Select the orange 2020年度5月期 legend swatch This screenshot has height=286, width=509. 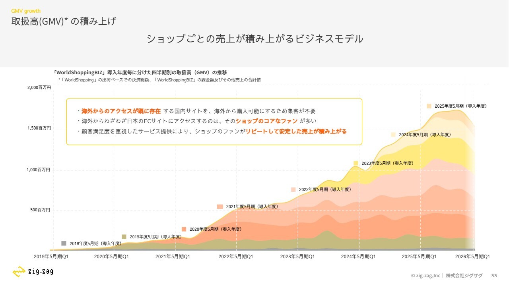pyautogui.click(x=184, y=229)
